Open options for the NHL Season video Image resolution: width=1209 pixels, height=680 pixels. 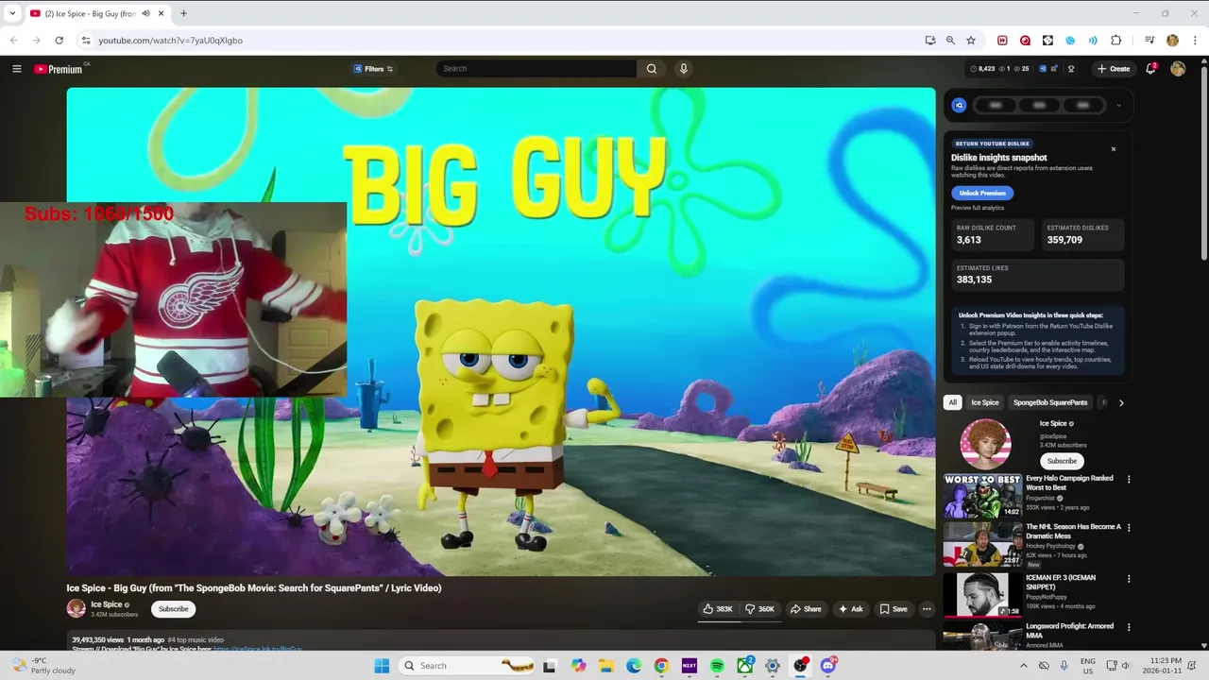pos(1129,528)
